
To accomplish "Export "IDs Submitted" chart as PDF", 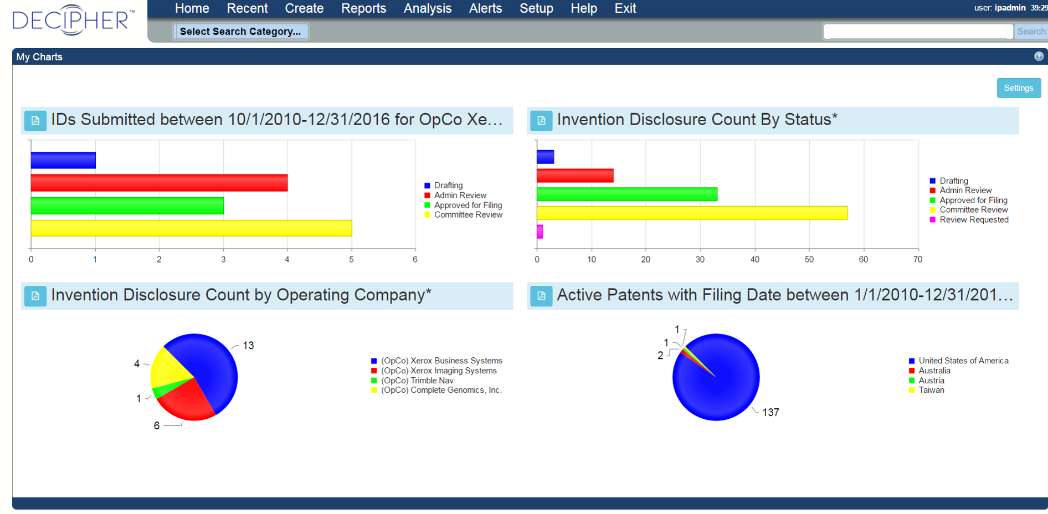I will 35,120.
